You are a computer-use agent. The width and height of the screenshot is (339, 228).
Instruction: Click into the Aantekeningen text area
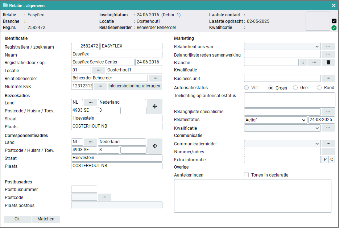[253, 196]
